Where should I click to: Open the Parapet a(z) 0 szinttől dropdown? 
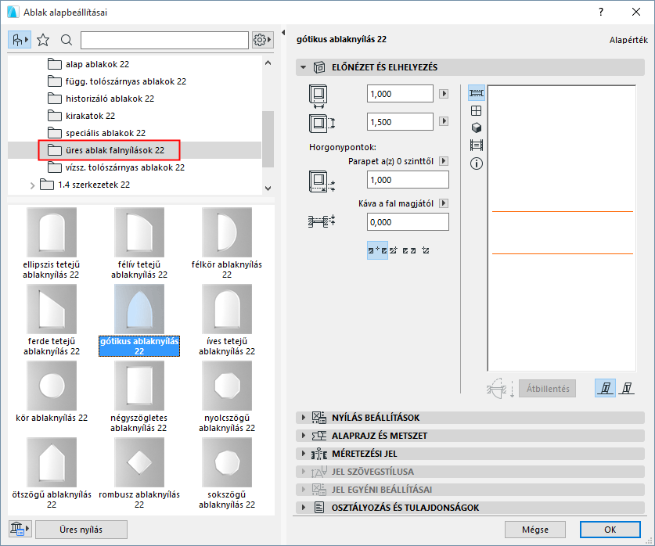(444, 161)
